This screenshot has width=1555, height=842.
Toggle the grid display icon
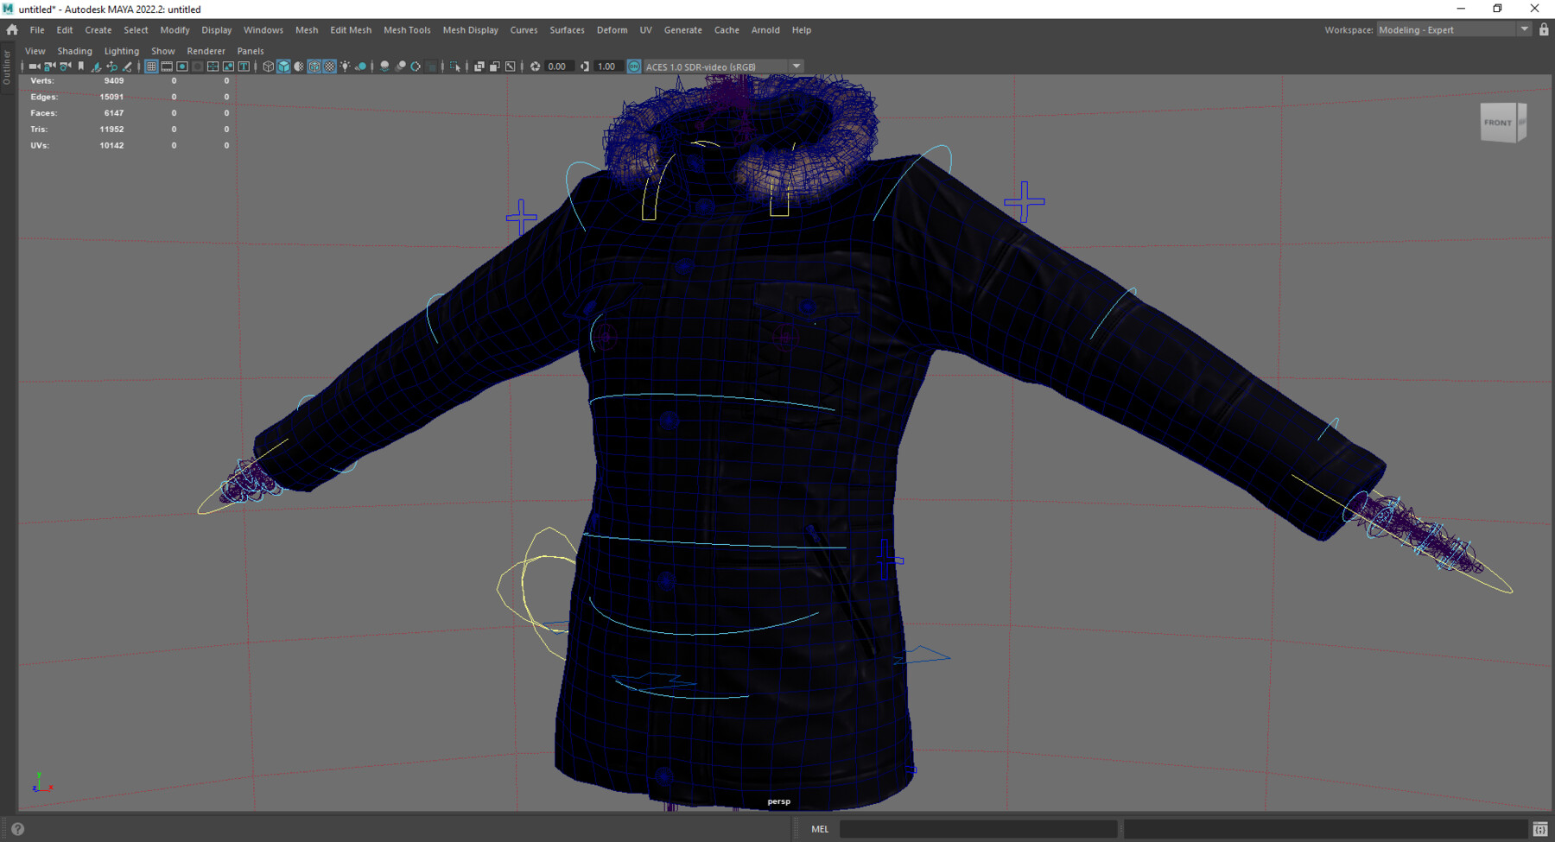tap(151, 66)
